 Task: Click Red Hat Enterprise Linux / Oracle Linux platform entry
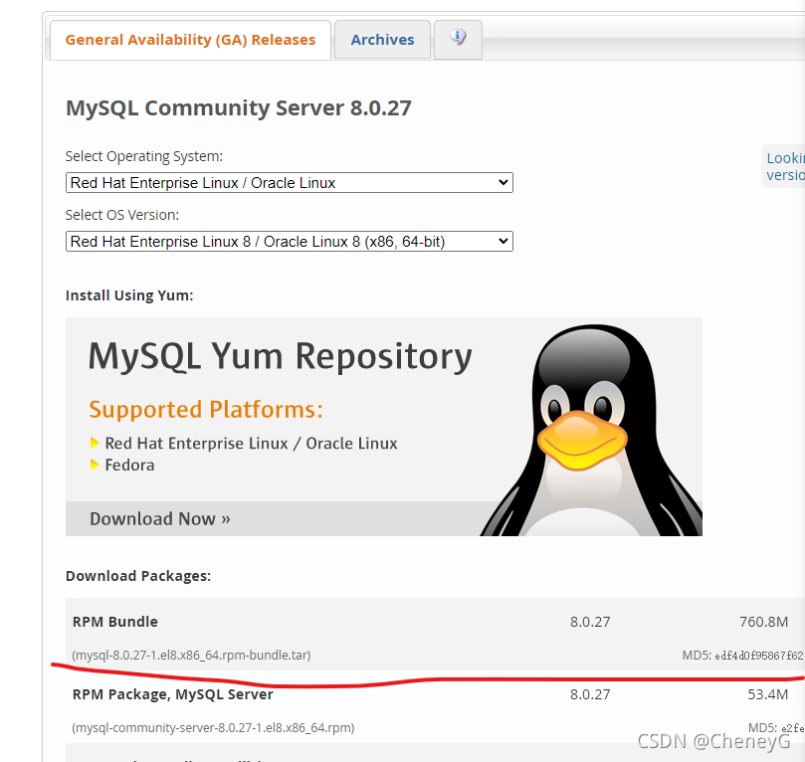click(x=251, y=444)
